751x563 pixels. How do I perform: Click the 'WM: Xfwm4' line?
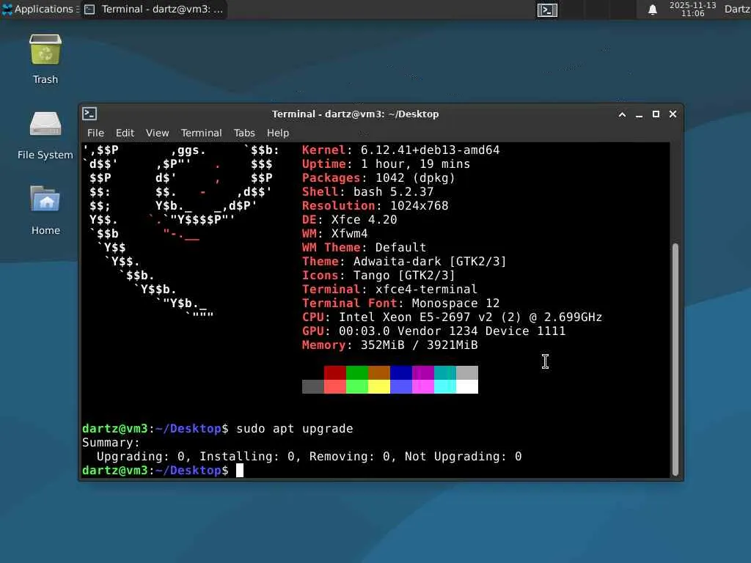334,233
